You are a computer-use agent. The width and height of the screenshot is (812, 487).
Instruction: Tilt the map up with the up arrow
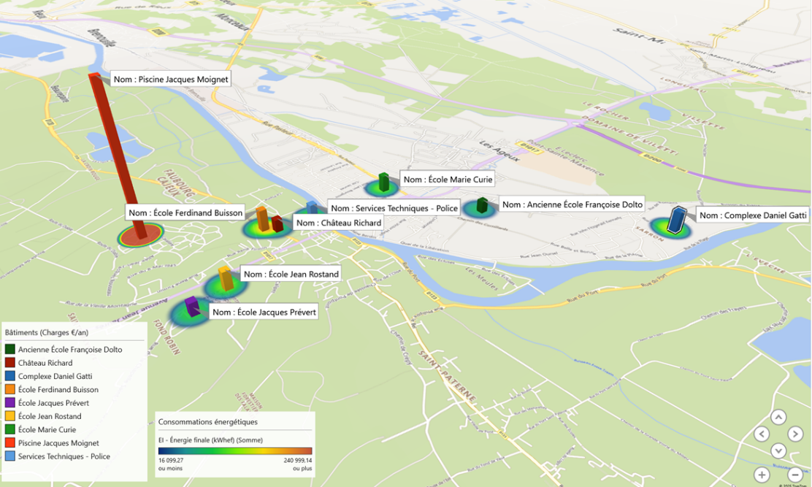[778, 418]
